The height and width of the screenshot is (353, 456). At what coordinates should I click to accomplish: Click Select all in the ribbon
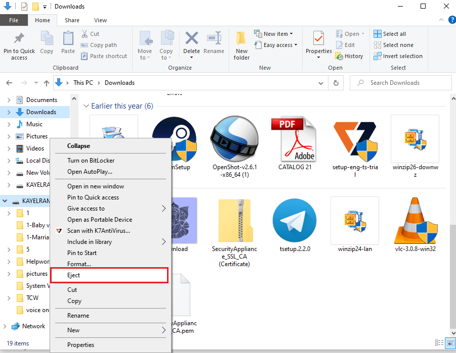390,34
